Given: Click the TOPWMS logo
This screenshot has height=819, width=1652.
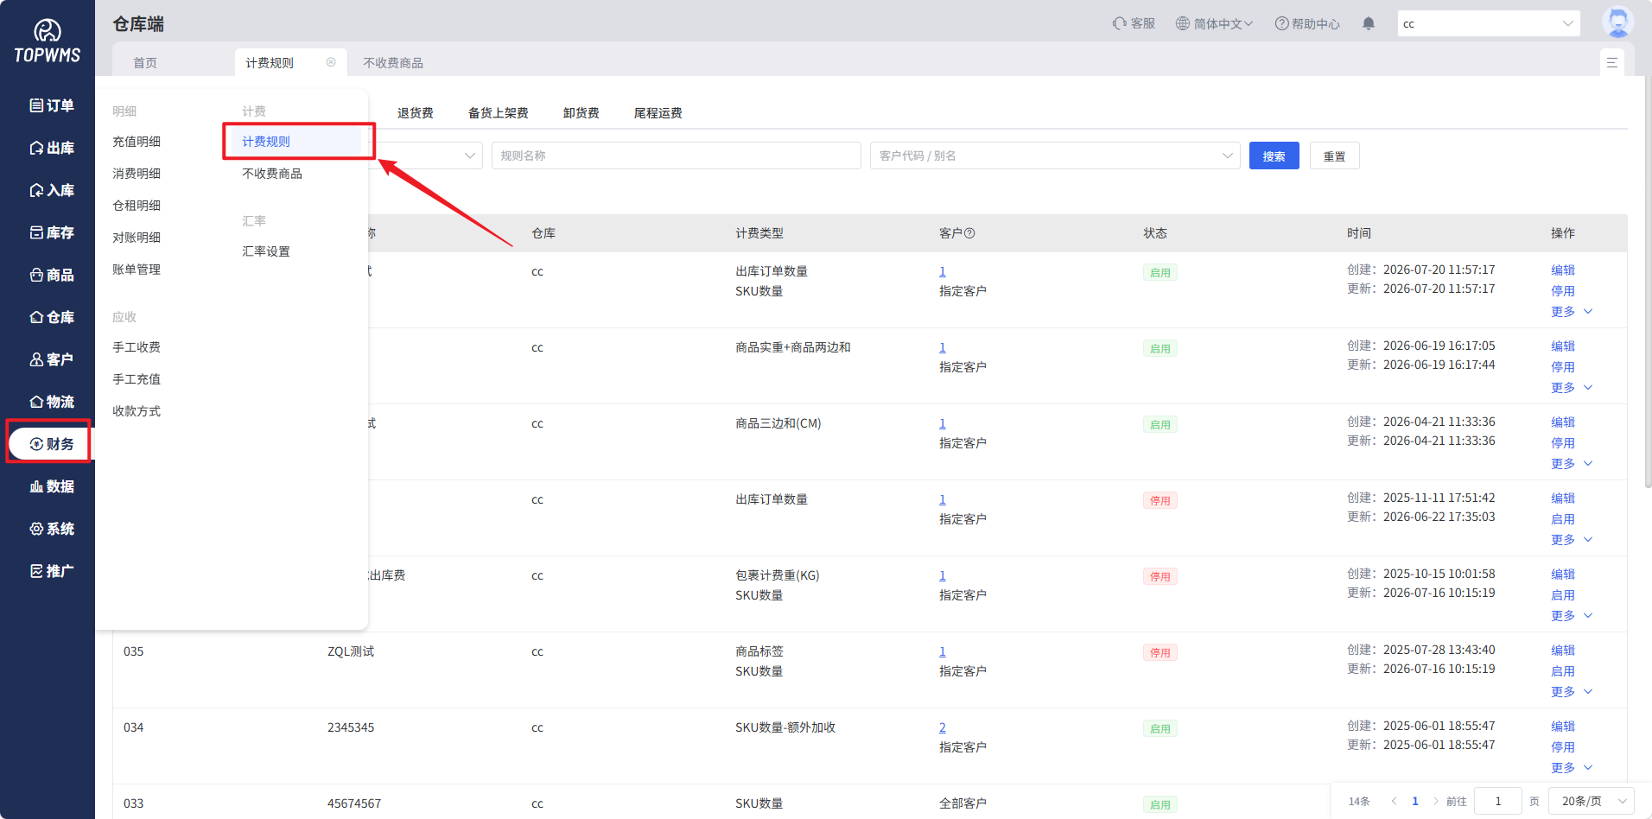Looking at the screenshot, I should pos(48,41).
